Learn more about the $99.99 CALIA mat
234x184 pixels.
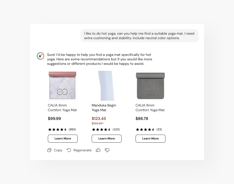click(63, 139)
